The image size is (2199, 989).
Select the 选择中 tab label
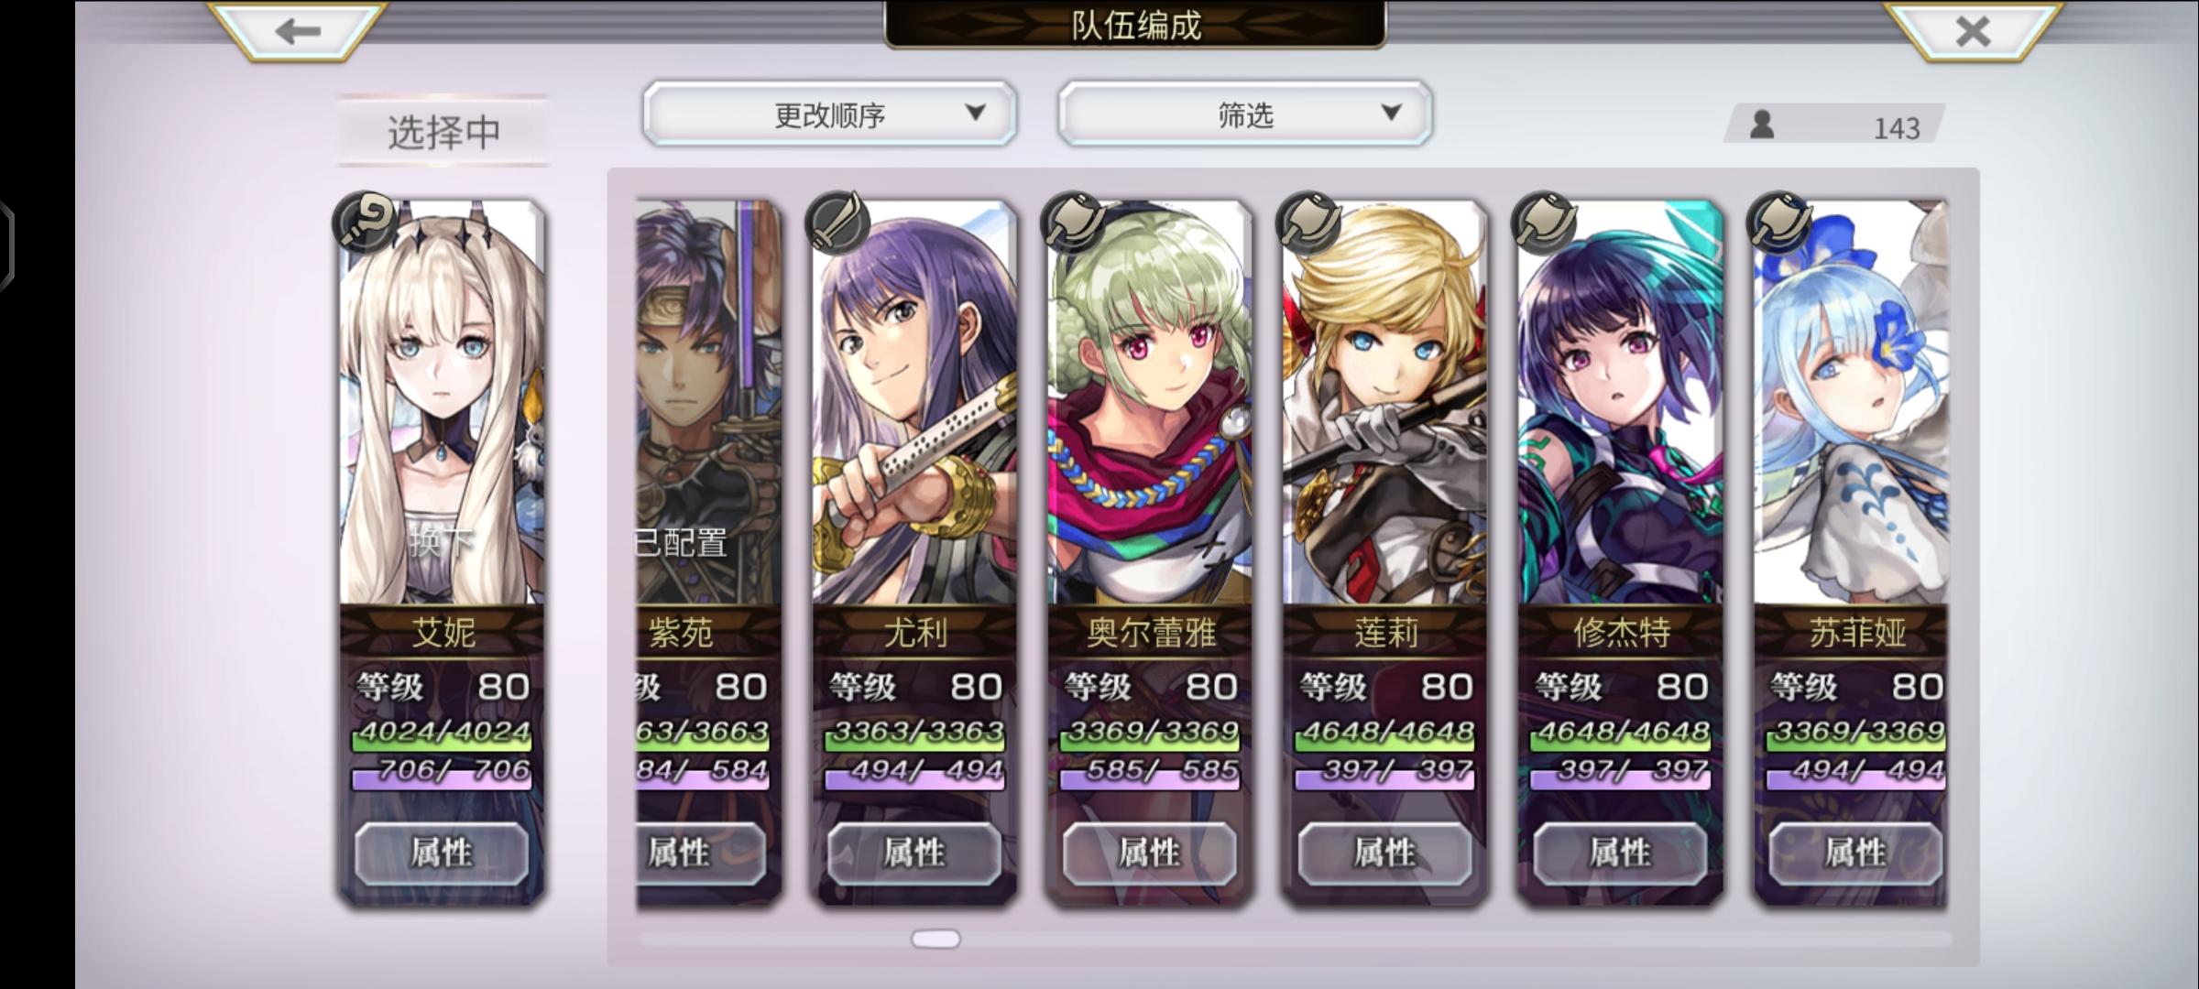(443, 133)
